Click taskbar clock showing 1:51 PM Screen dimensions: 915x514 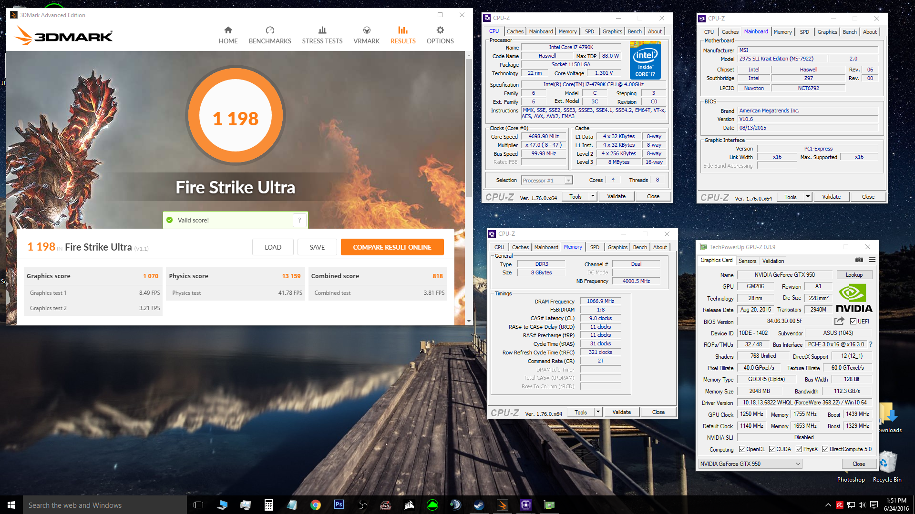(896, 504)
